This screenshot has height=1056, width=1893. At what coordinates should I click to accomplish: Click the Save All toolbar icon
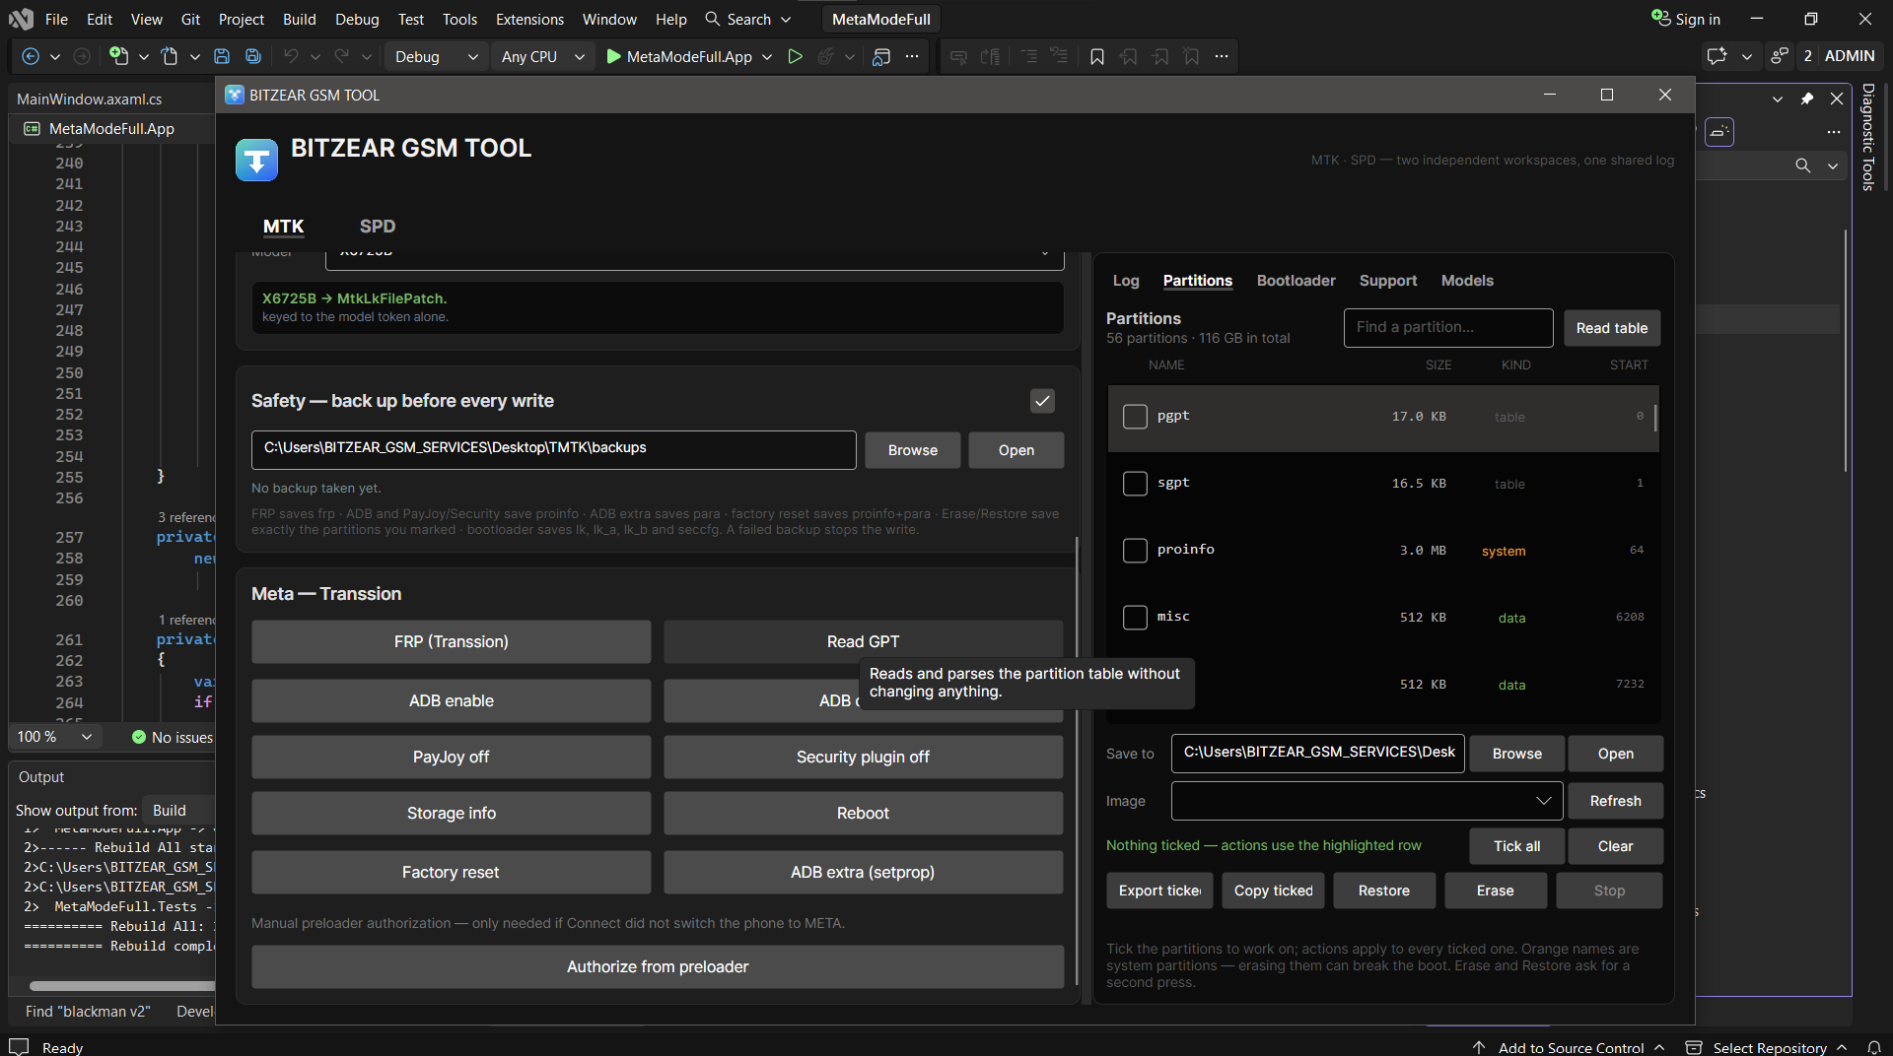pos(253,57)
